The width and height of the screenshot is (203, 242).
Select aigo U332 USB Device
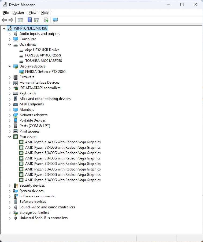[x=42, y=50]
